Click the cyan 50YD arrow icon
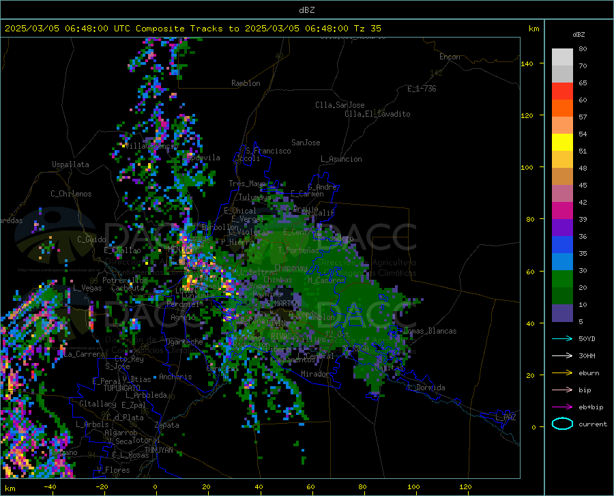This screenshot has width=614, height=496. (x=562, y=338)
